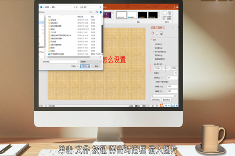
Task: Open the Format Background pane options arrow
Action: tap(174, 27)
